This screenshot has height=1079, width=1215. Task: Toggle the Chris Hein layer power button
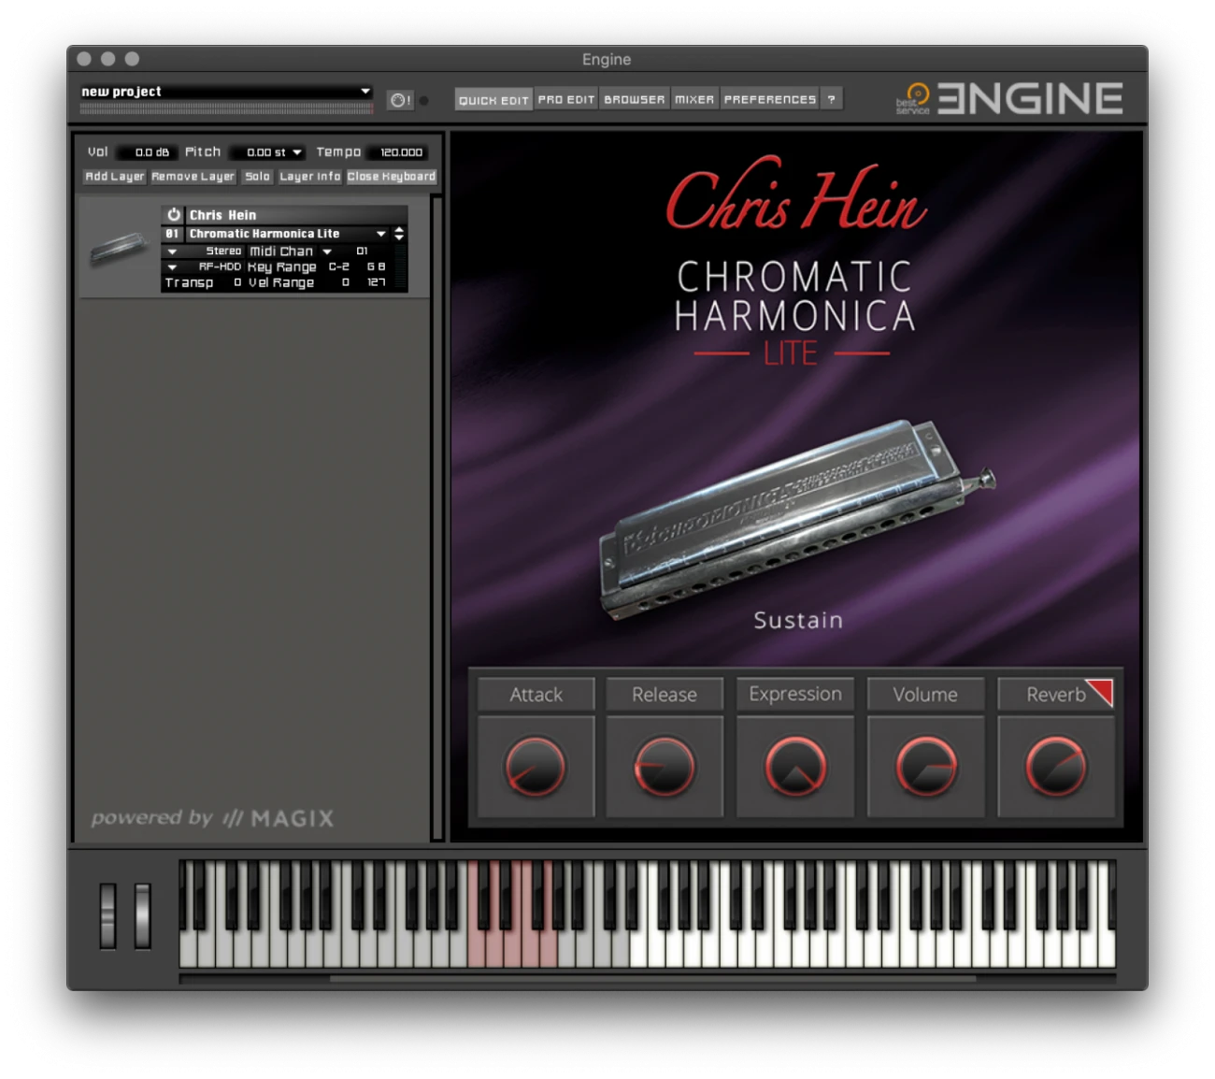click(173, 215)
